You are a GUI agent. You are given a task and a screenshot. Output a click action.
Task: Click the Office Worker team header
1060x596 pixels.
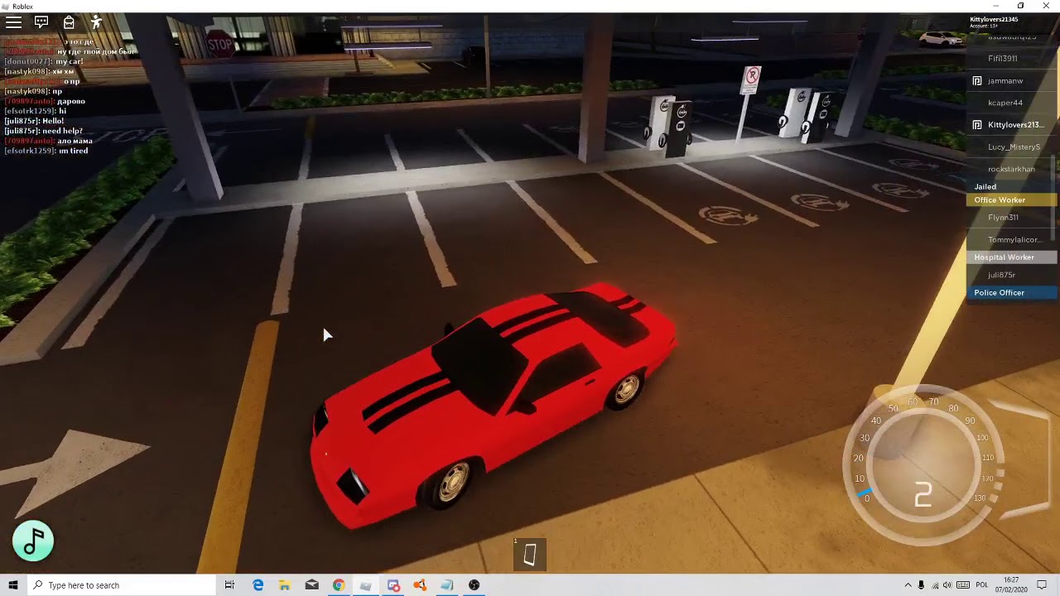pos(1010,200)
